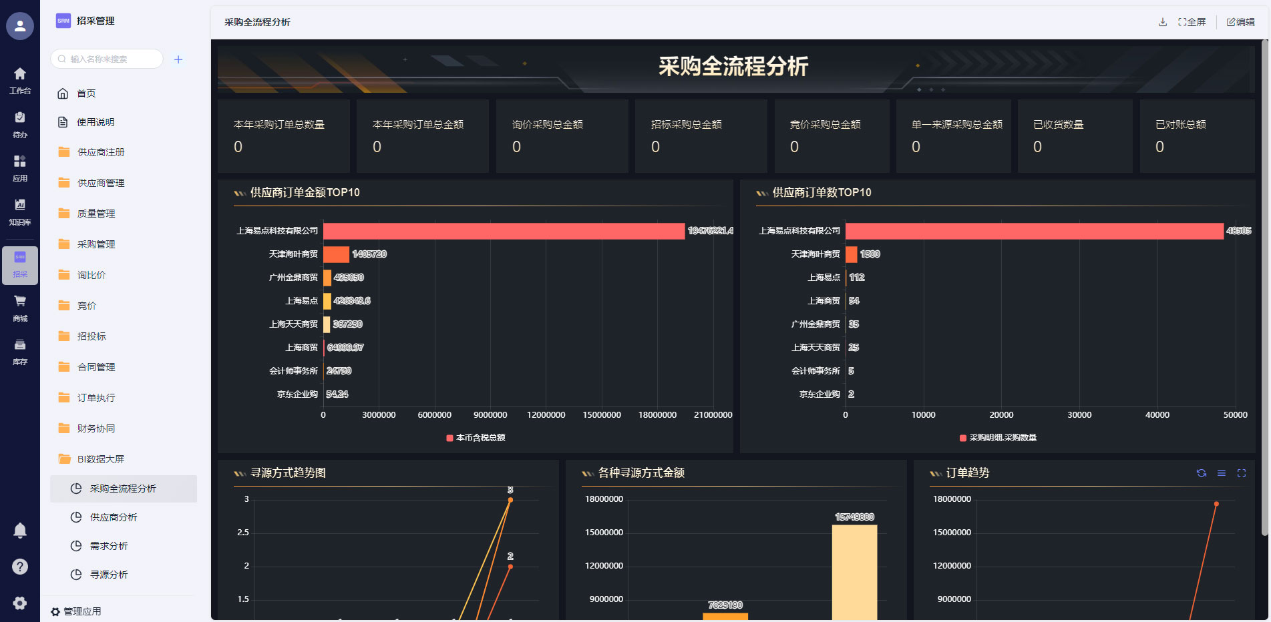Refresh the 订单趋势 chart
This screenshot has width=1271, height=622.
click(x=1201, y=473)
